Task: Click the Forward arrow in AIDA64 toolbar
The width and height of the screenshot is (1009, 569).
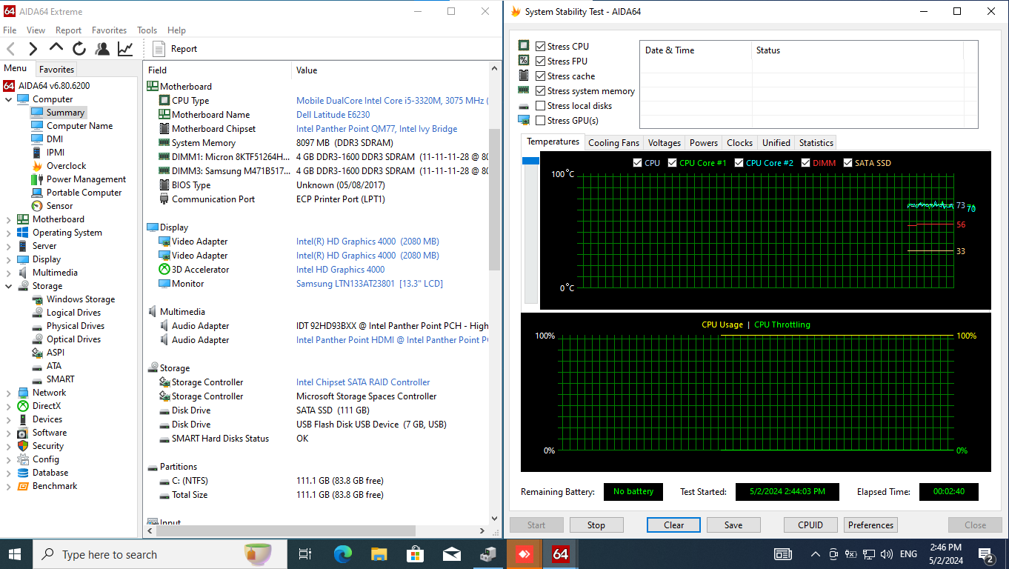Action: point(33,49)
